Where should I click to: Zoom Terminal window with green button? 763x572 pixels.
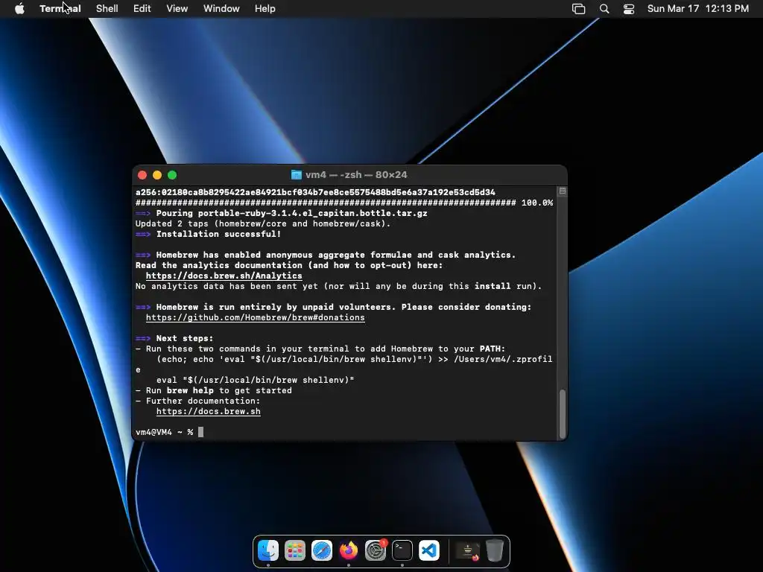click(172, 175)
